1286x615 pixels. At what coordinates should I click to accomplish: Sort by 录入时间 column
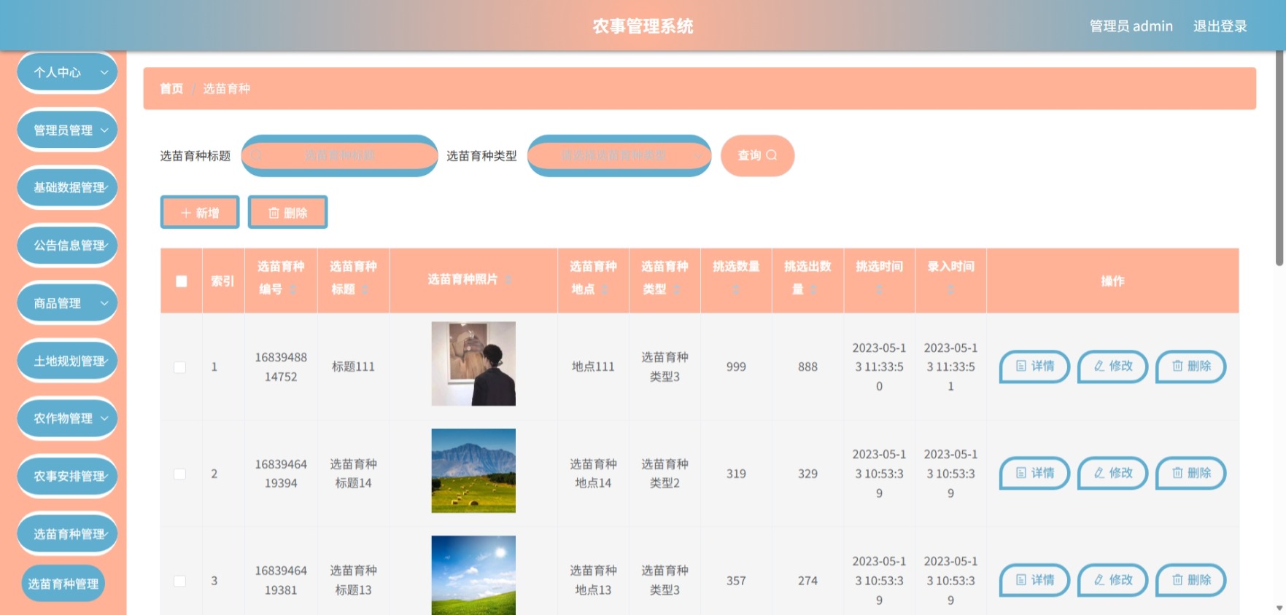pyautogui.click(x=950, y=289)
